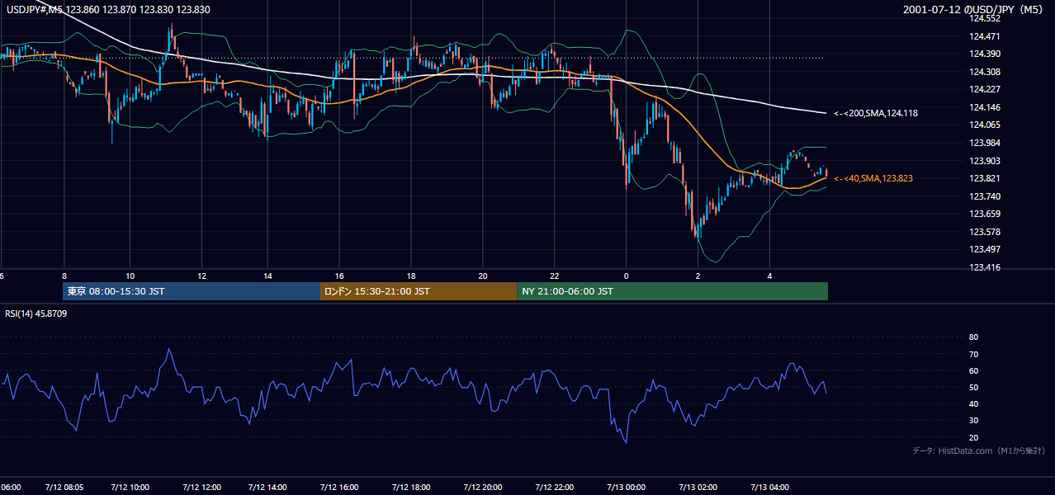Select the RSI(14) 45.8709 indicator label

point(36,313)
